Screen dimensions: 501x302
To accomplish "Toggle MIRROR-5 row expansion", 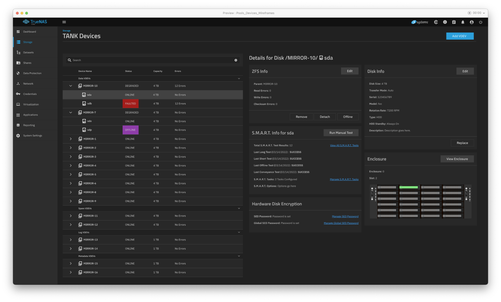I will tap(70, 174).
